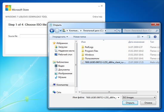Open the ISO Images file type dropdown

click(139, 97)
